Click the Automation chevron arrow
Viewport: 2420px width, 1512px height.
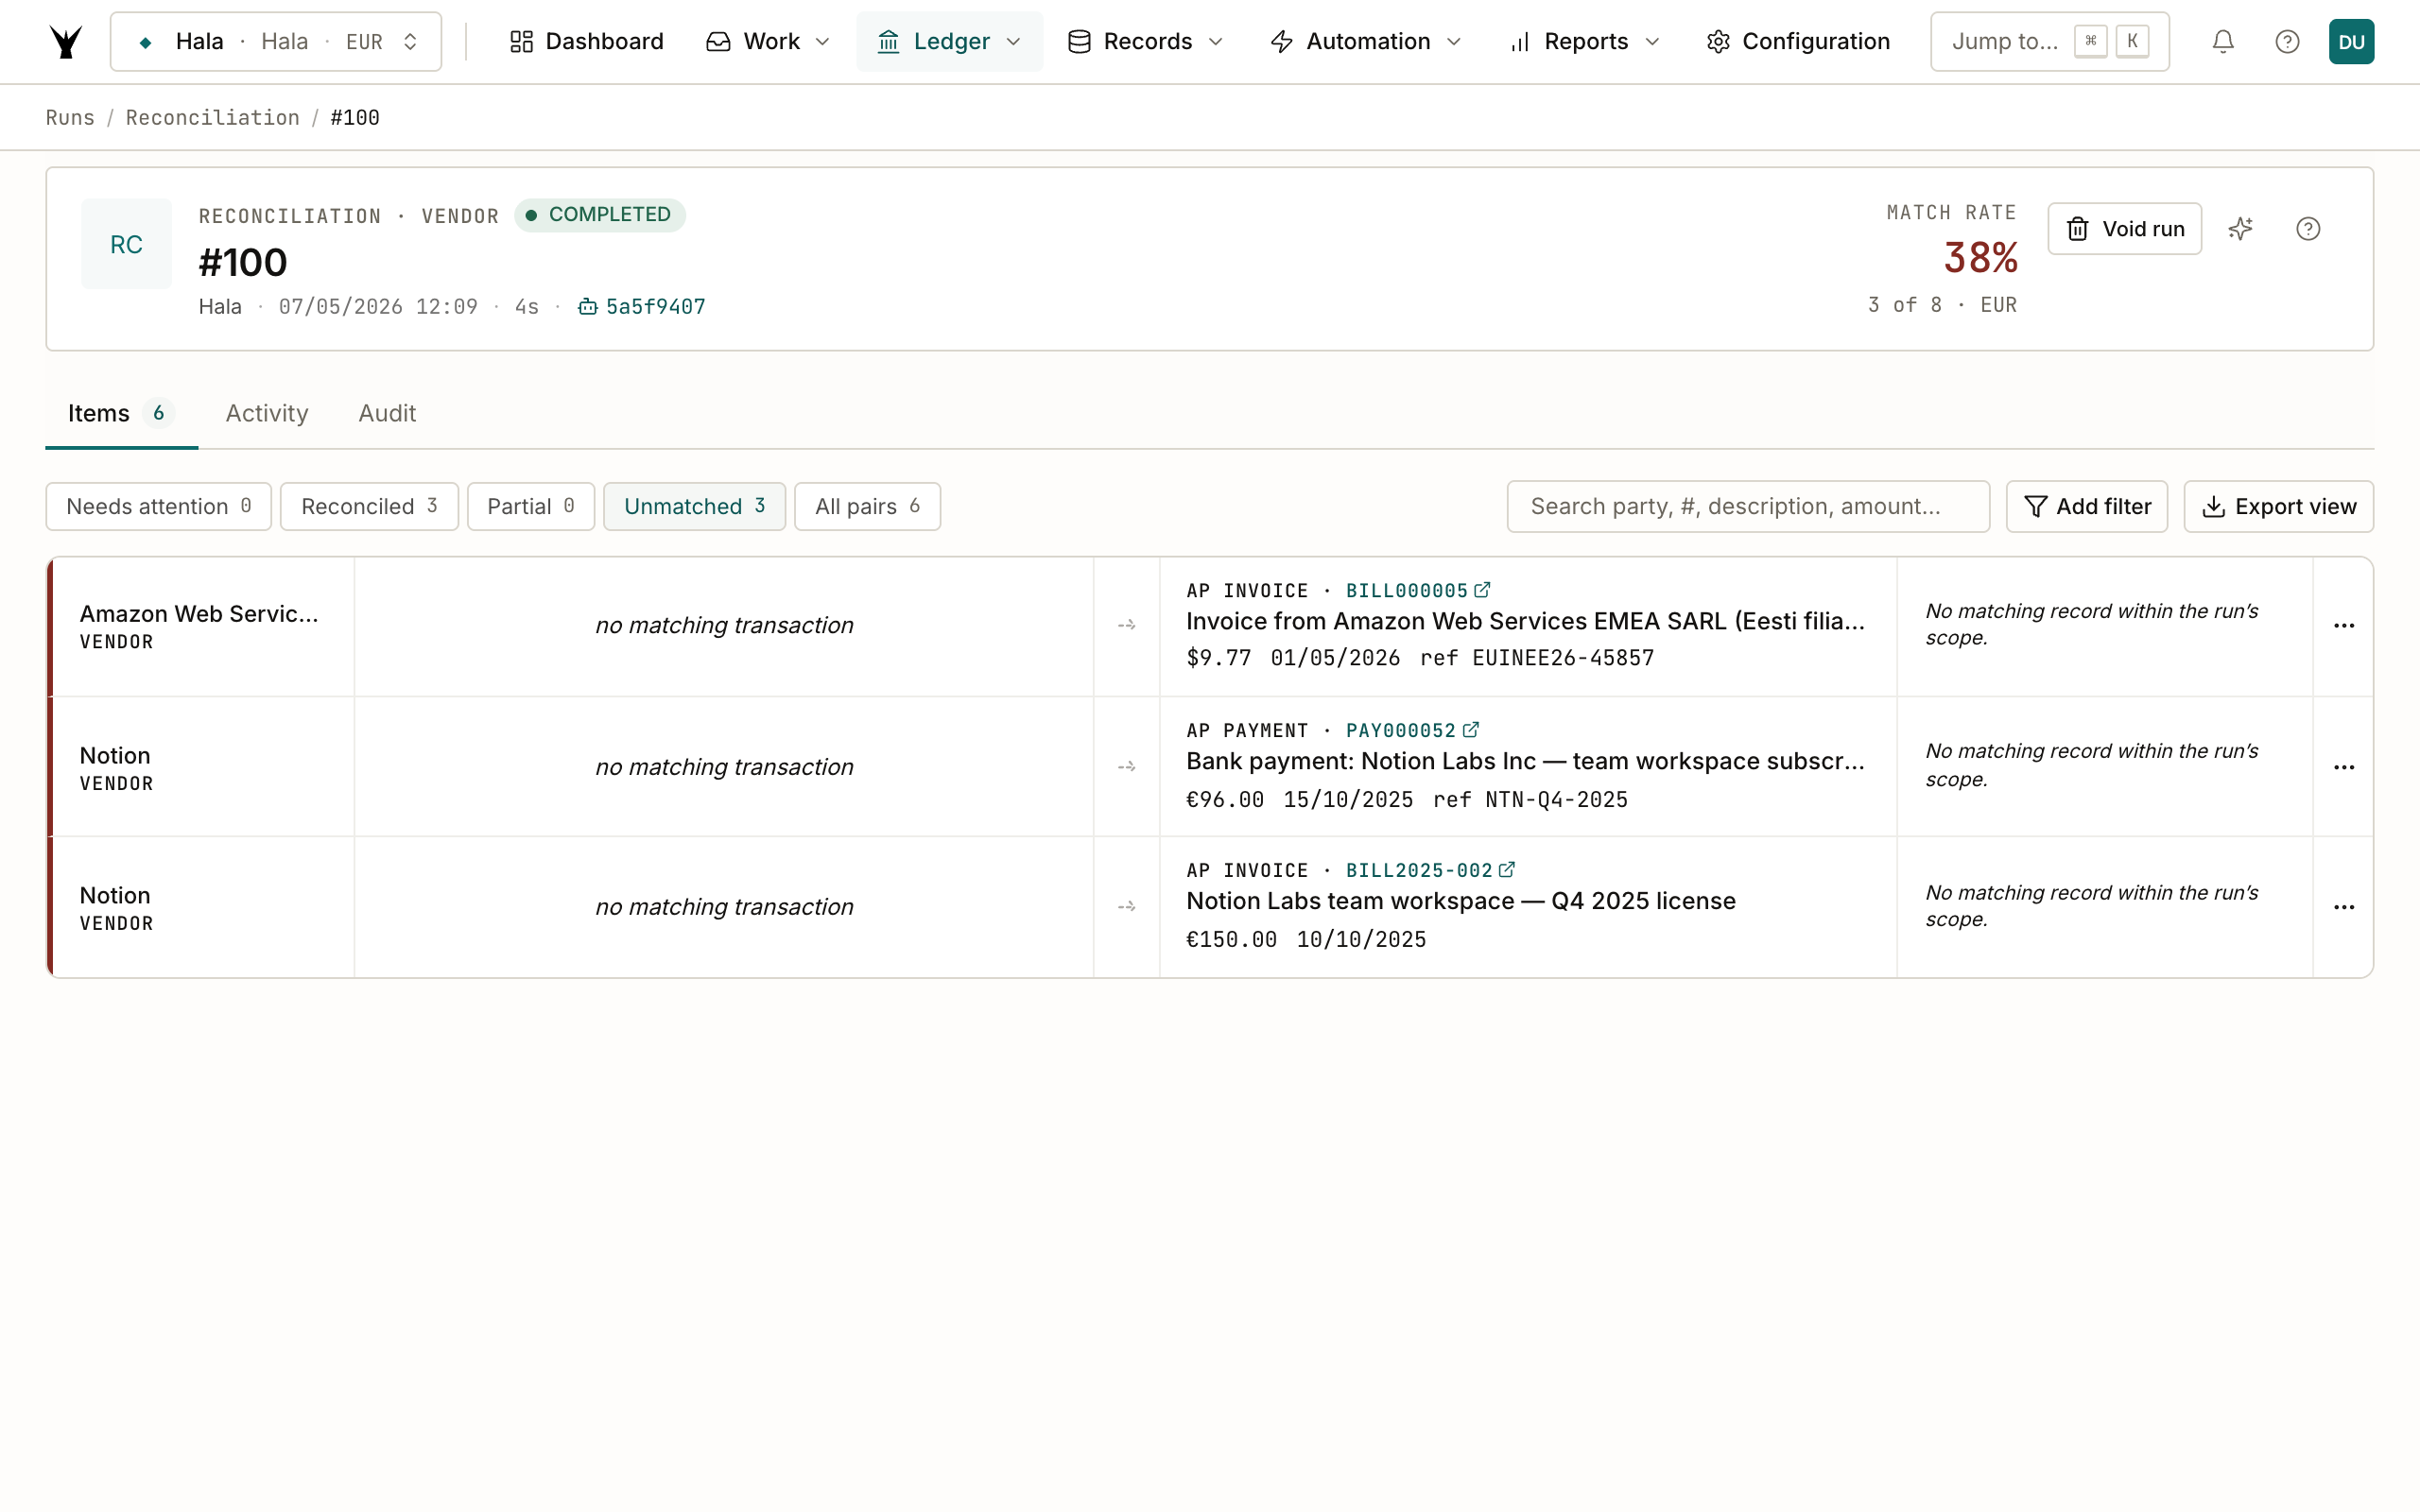click(1454, 42)
